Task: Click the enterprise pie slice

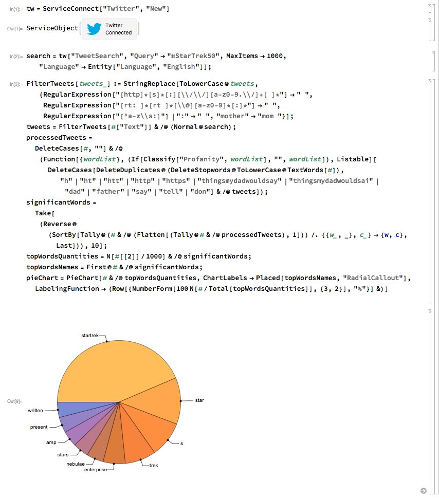Action: (115, 446)
